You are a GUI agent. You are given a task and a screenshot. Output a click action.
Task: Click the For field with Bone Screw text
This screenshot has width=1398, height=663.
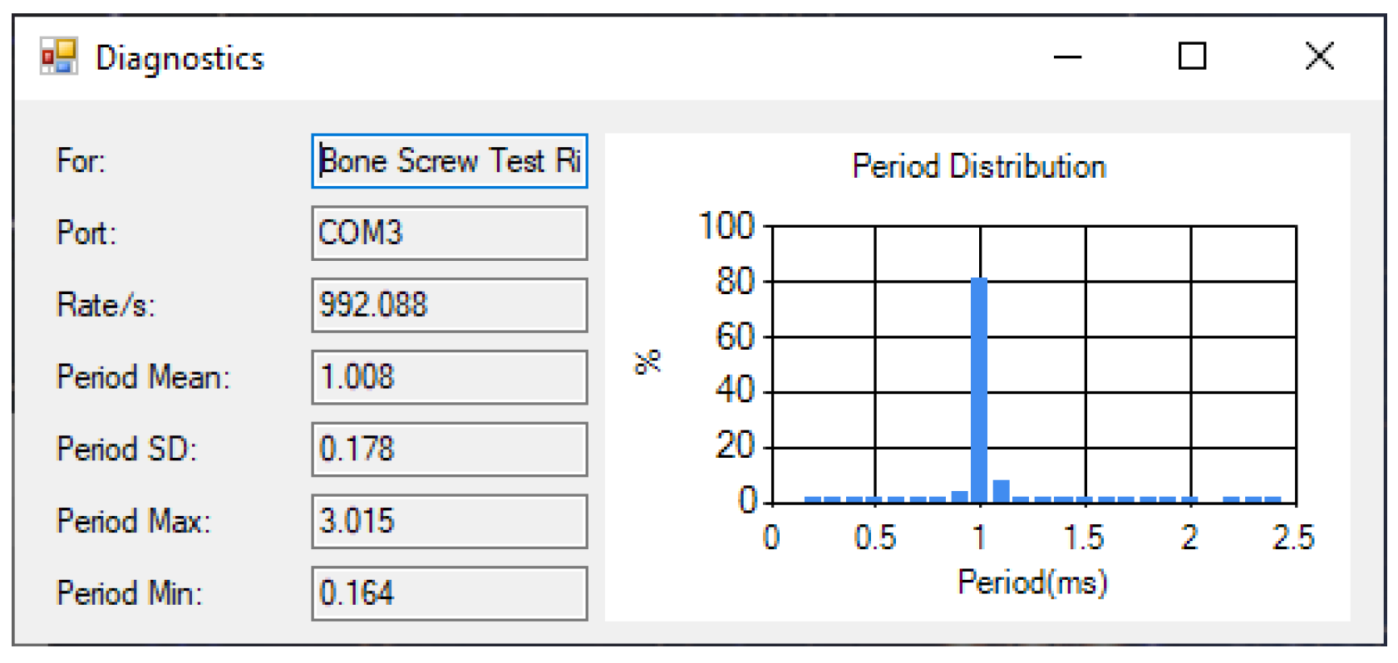point(450,161)
